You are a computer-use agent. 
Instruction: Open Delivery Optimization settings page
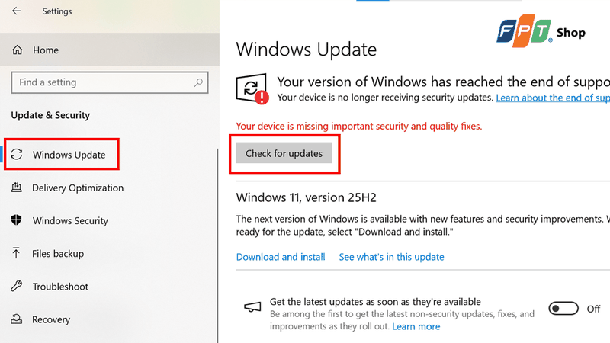(78, 188)
